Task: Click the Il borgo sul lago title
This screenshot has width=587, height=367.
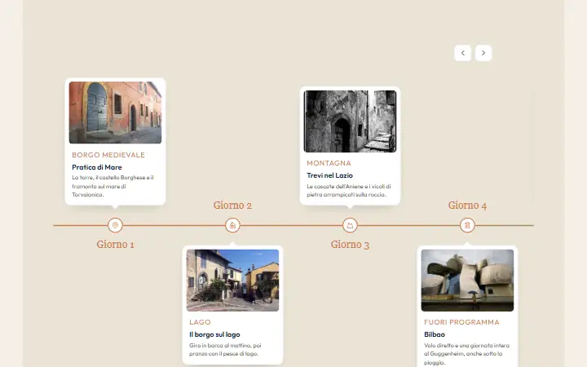Action: pyautogui.click(x=214, y=334)
